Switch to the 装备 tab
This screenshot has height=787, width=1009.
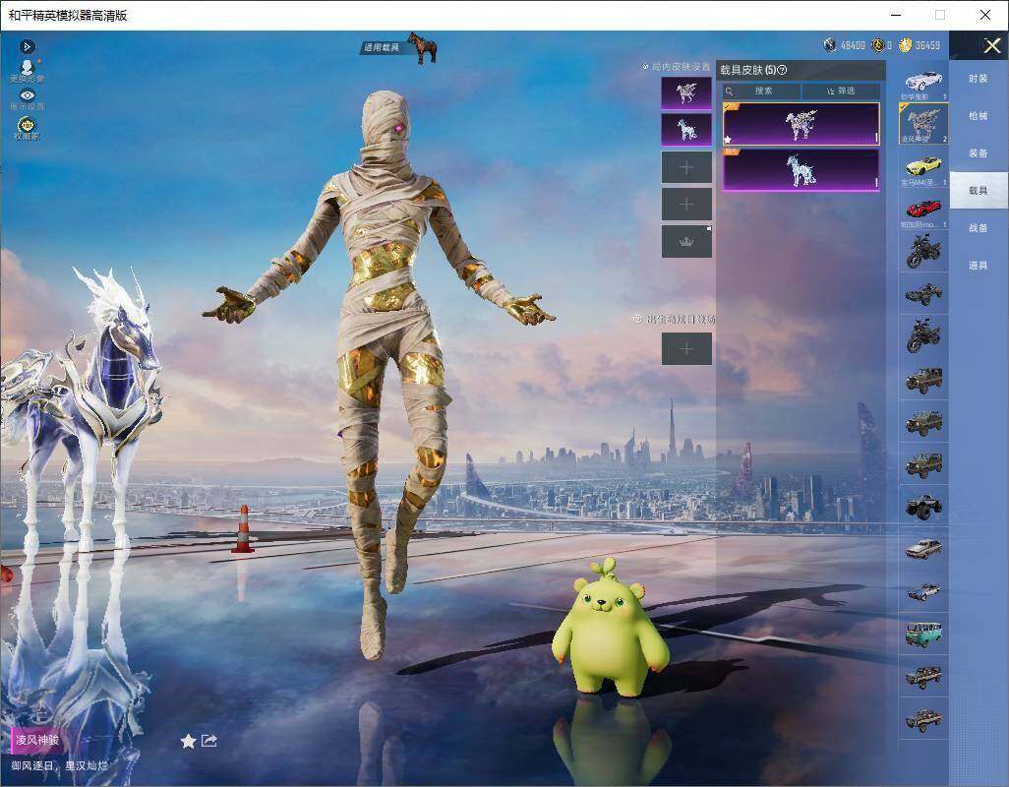979,153
